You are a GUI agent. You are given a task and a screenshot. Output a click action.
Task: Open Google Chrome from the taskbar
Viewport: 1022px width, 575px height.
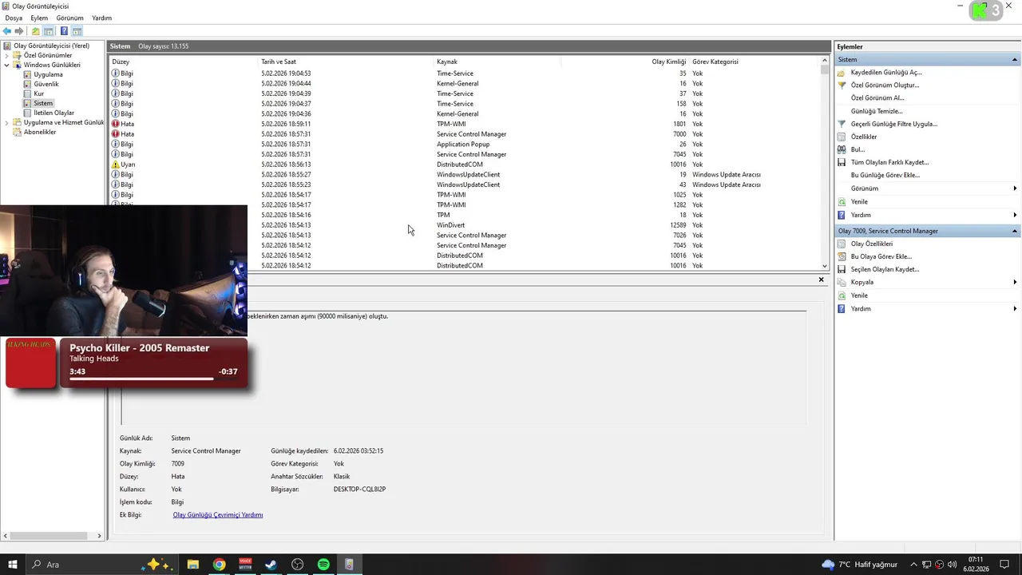[219, 565]
